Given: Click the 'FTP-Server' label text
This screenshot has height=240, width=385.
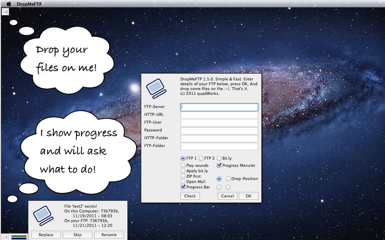Looking at the screenshot, I should point(155,107).
